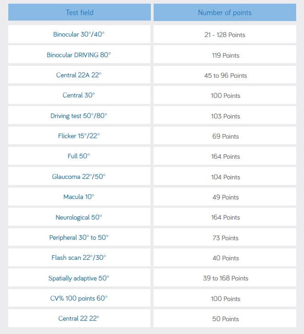
Task: Click the 21 - 128 Points cell
Action: pyautogui.click(x=225, y=35)
